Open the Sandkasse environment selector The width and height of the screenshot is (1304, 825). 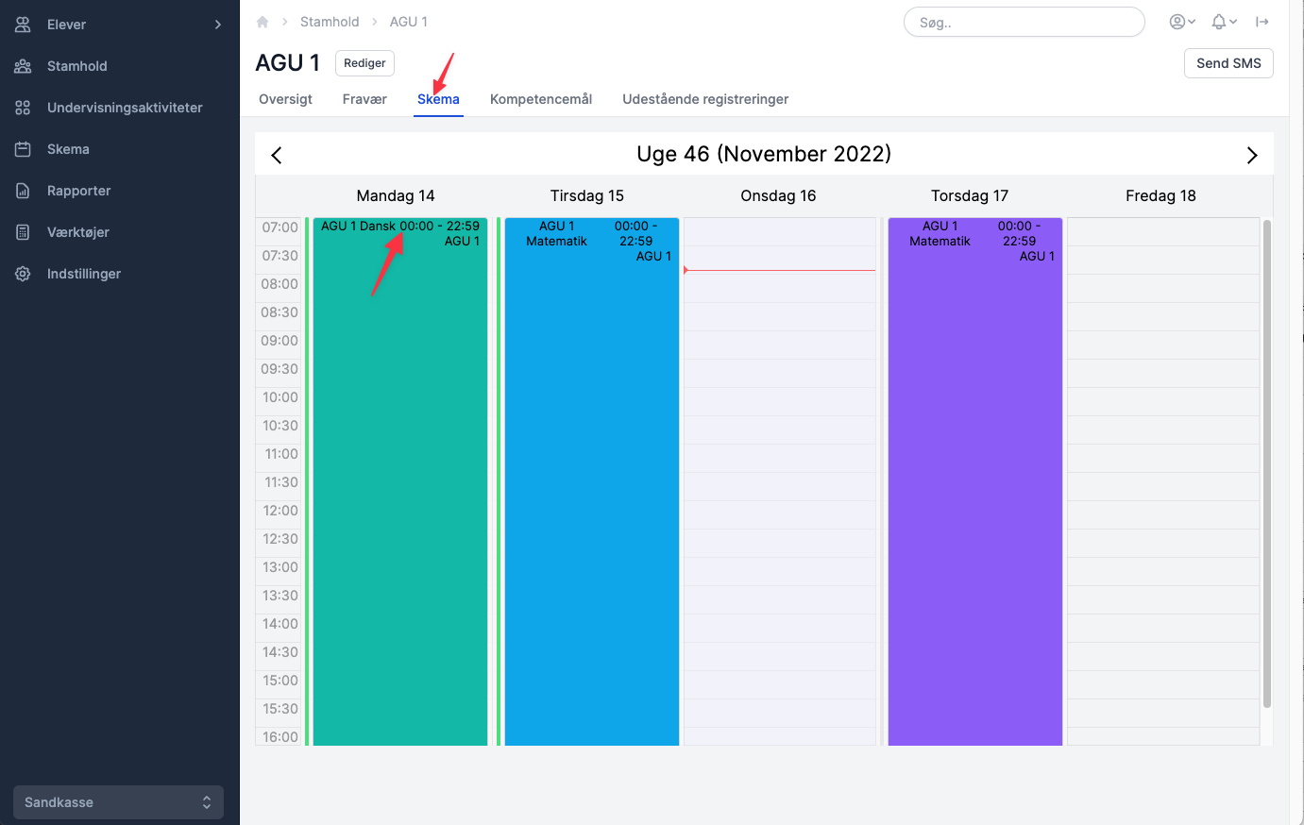[118, 802]
